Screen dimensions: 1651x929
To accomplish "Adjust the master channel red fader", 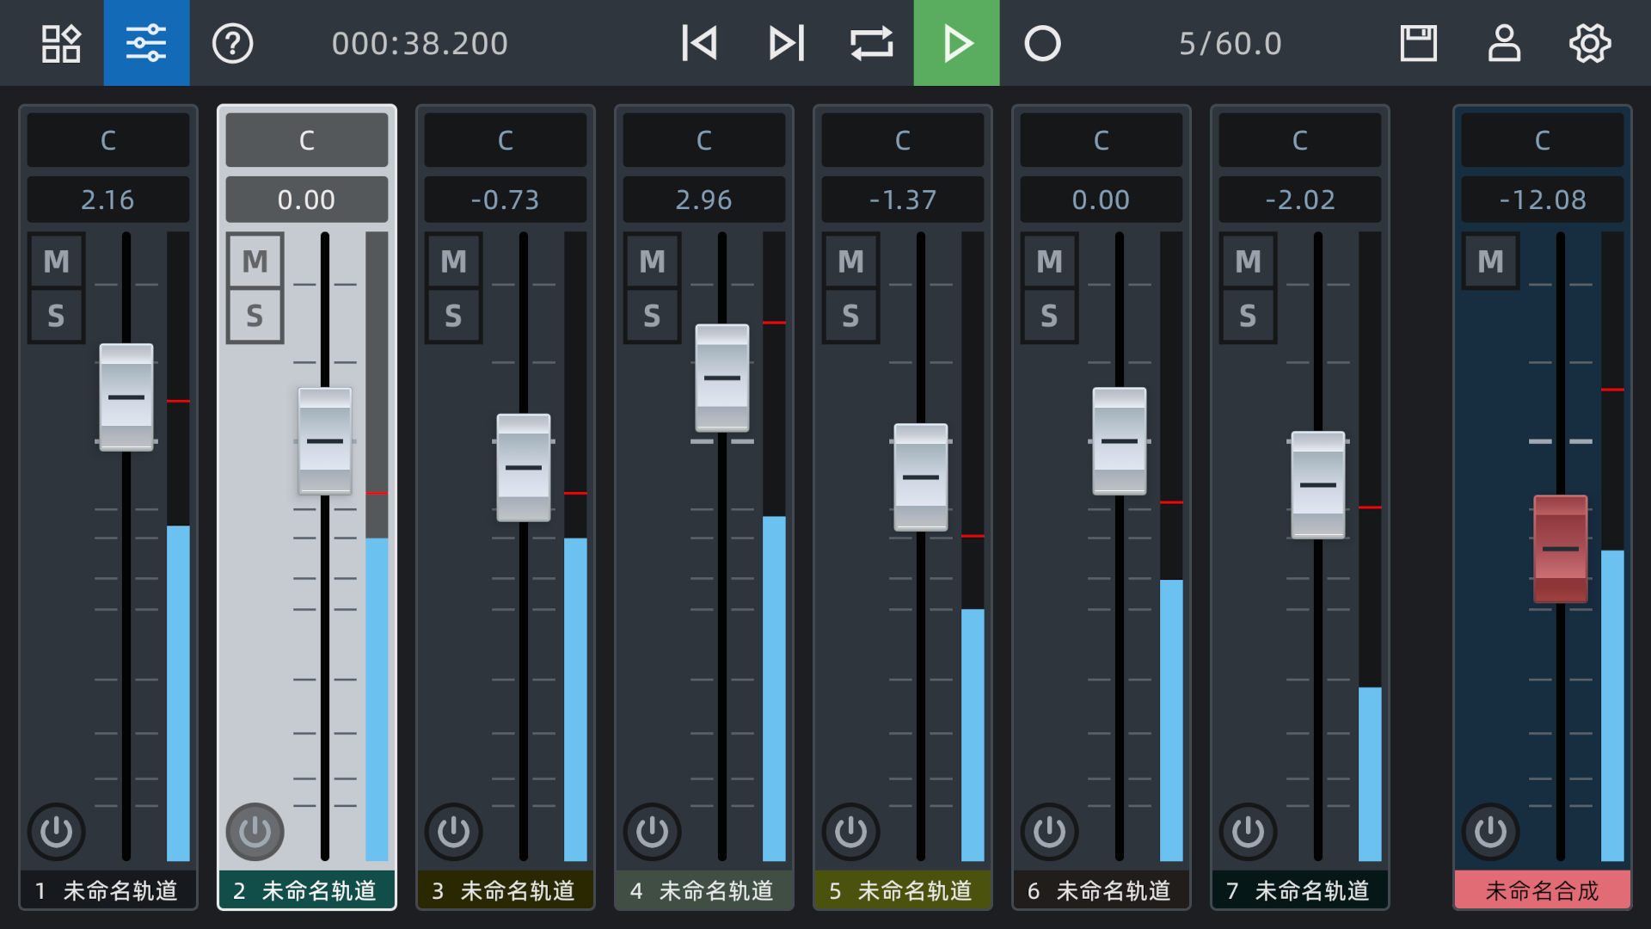I will [x=1560, y=548].
